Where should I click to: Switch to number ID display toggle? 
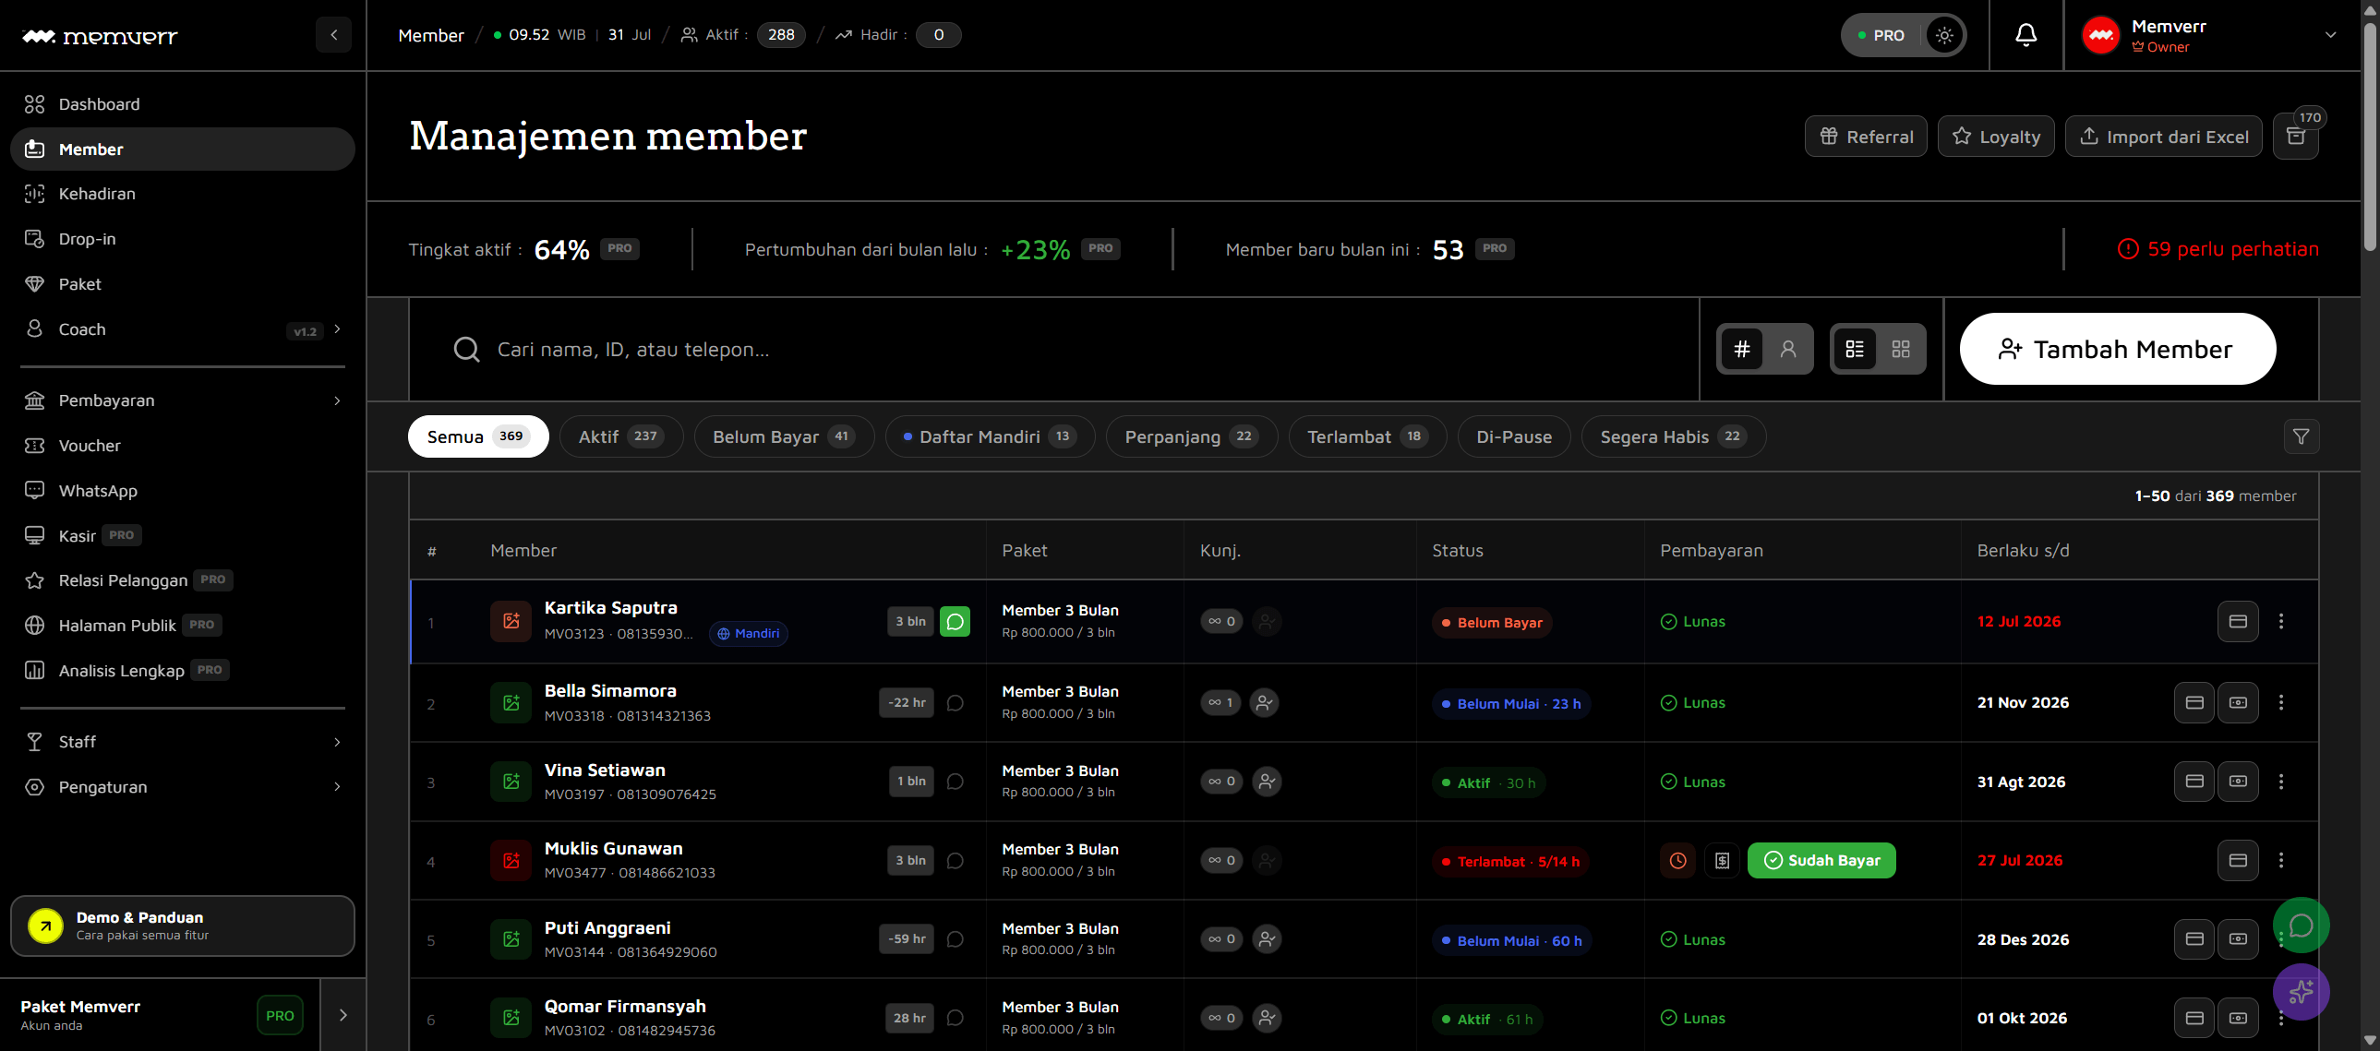click(1741, 349)
